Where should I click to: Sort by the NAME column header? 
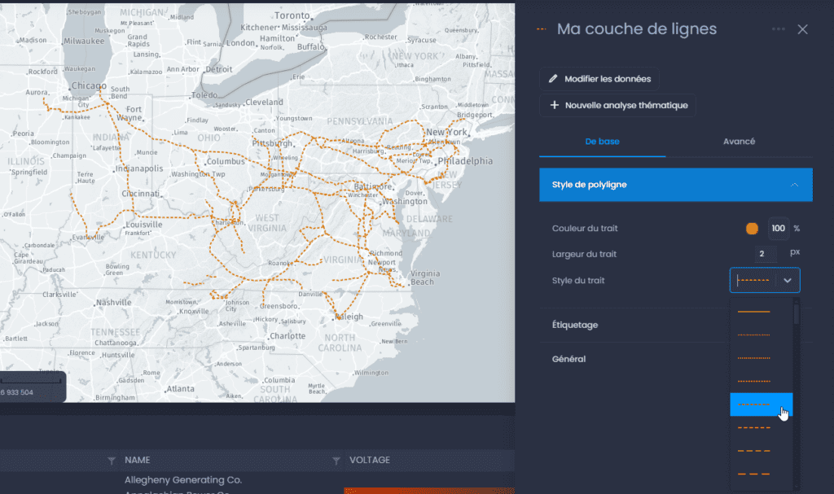point(137,460)
